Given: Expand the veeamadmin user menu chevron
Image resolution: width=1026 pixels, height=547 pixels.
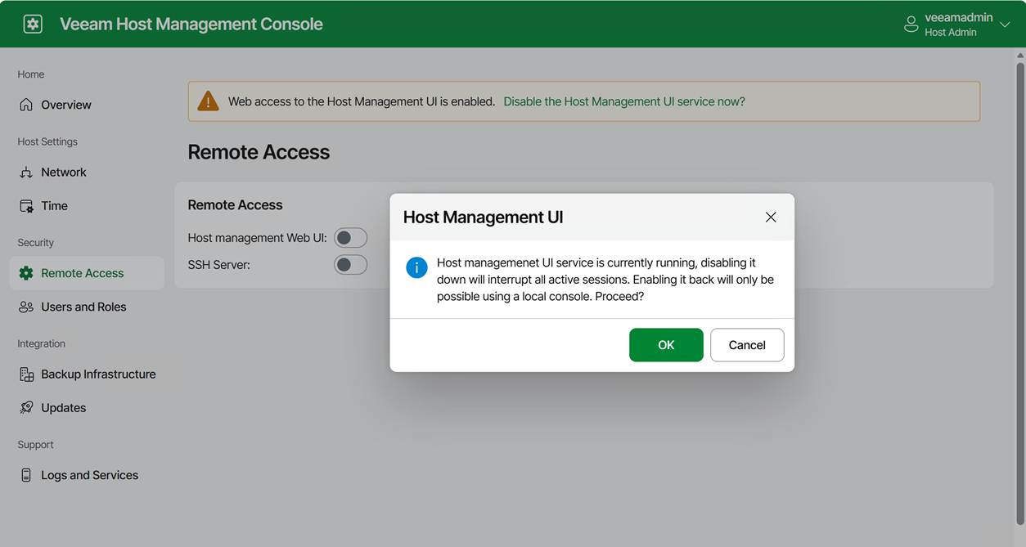Looking at the screenshot, I should tap(1005, 25).
